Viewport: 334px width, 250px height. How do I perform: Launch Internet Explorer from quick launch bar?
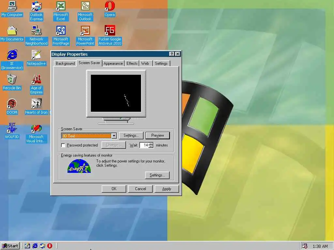35,246
